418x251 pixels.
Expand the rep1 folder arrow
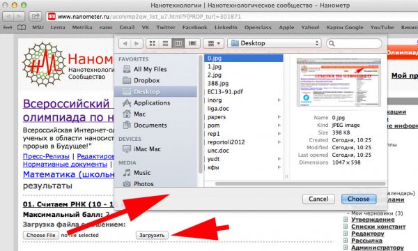pyautogui.click(x=279, y=134)
